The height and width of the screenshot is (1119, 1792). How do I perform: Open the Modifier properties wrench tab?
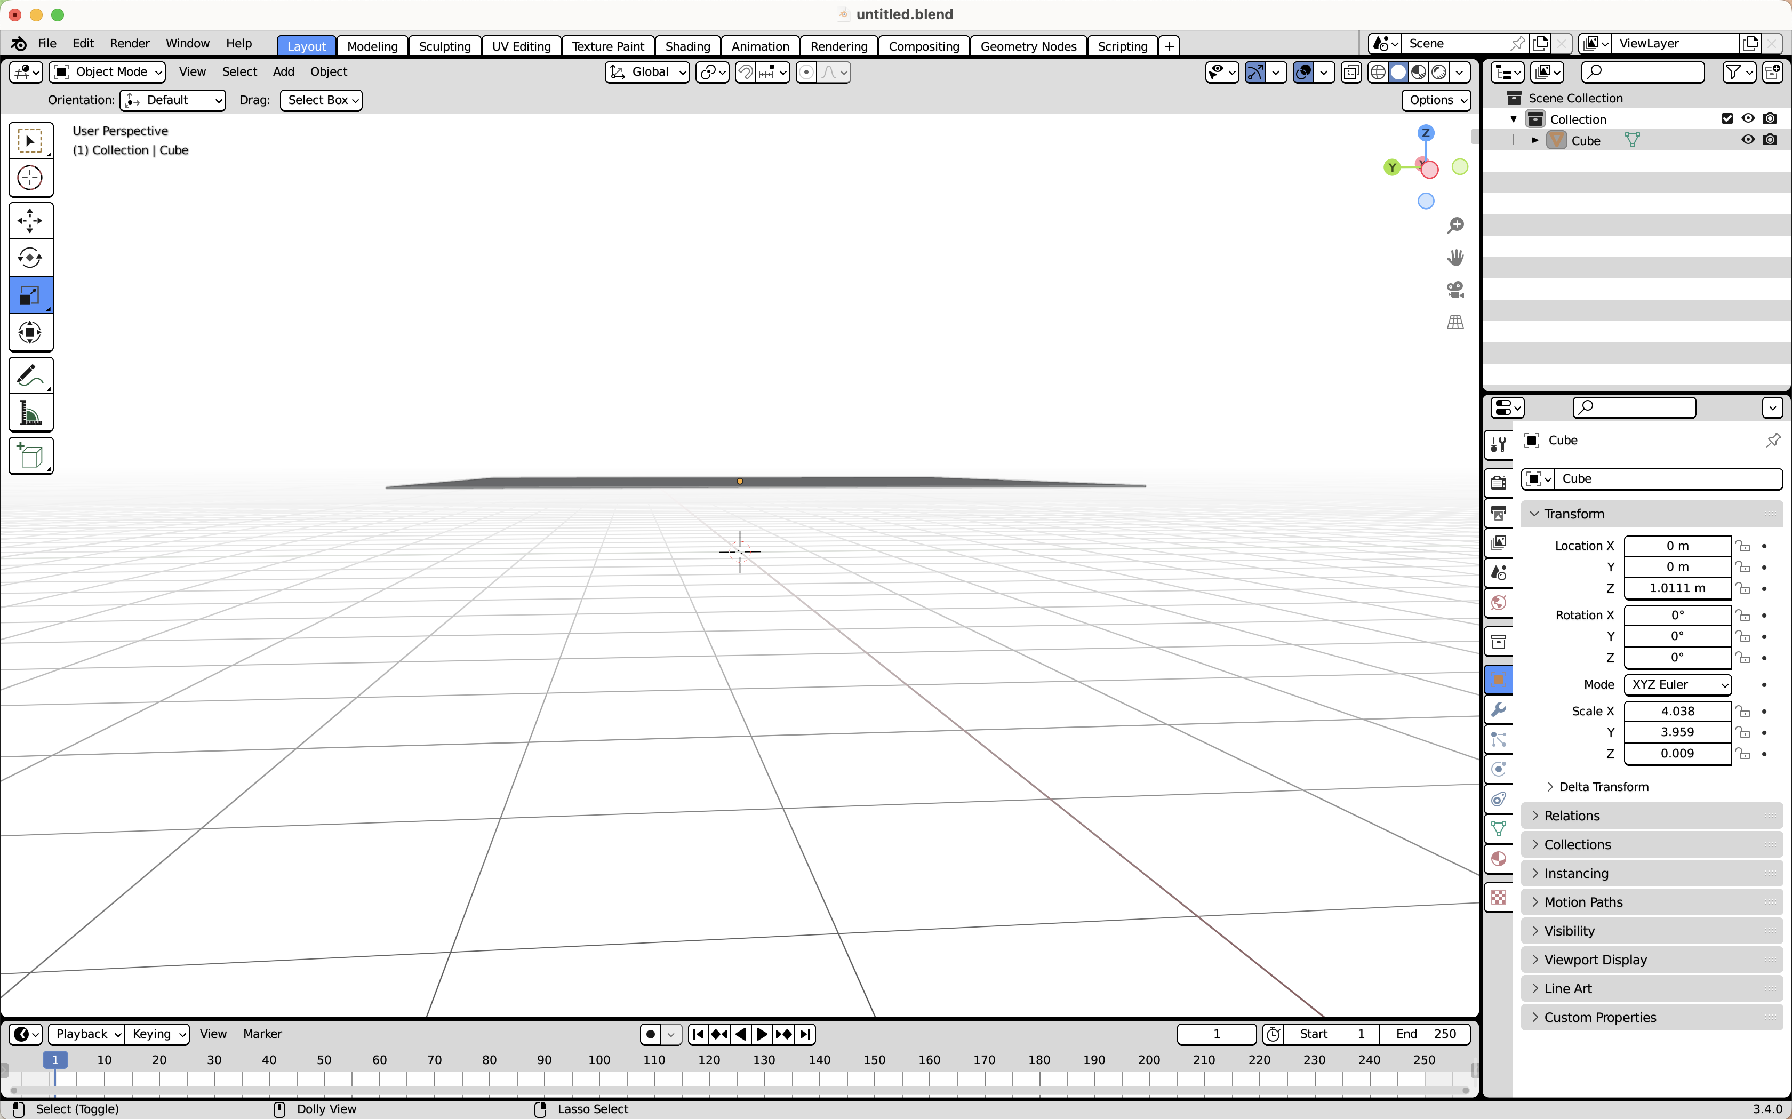point(1499,709)
